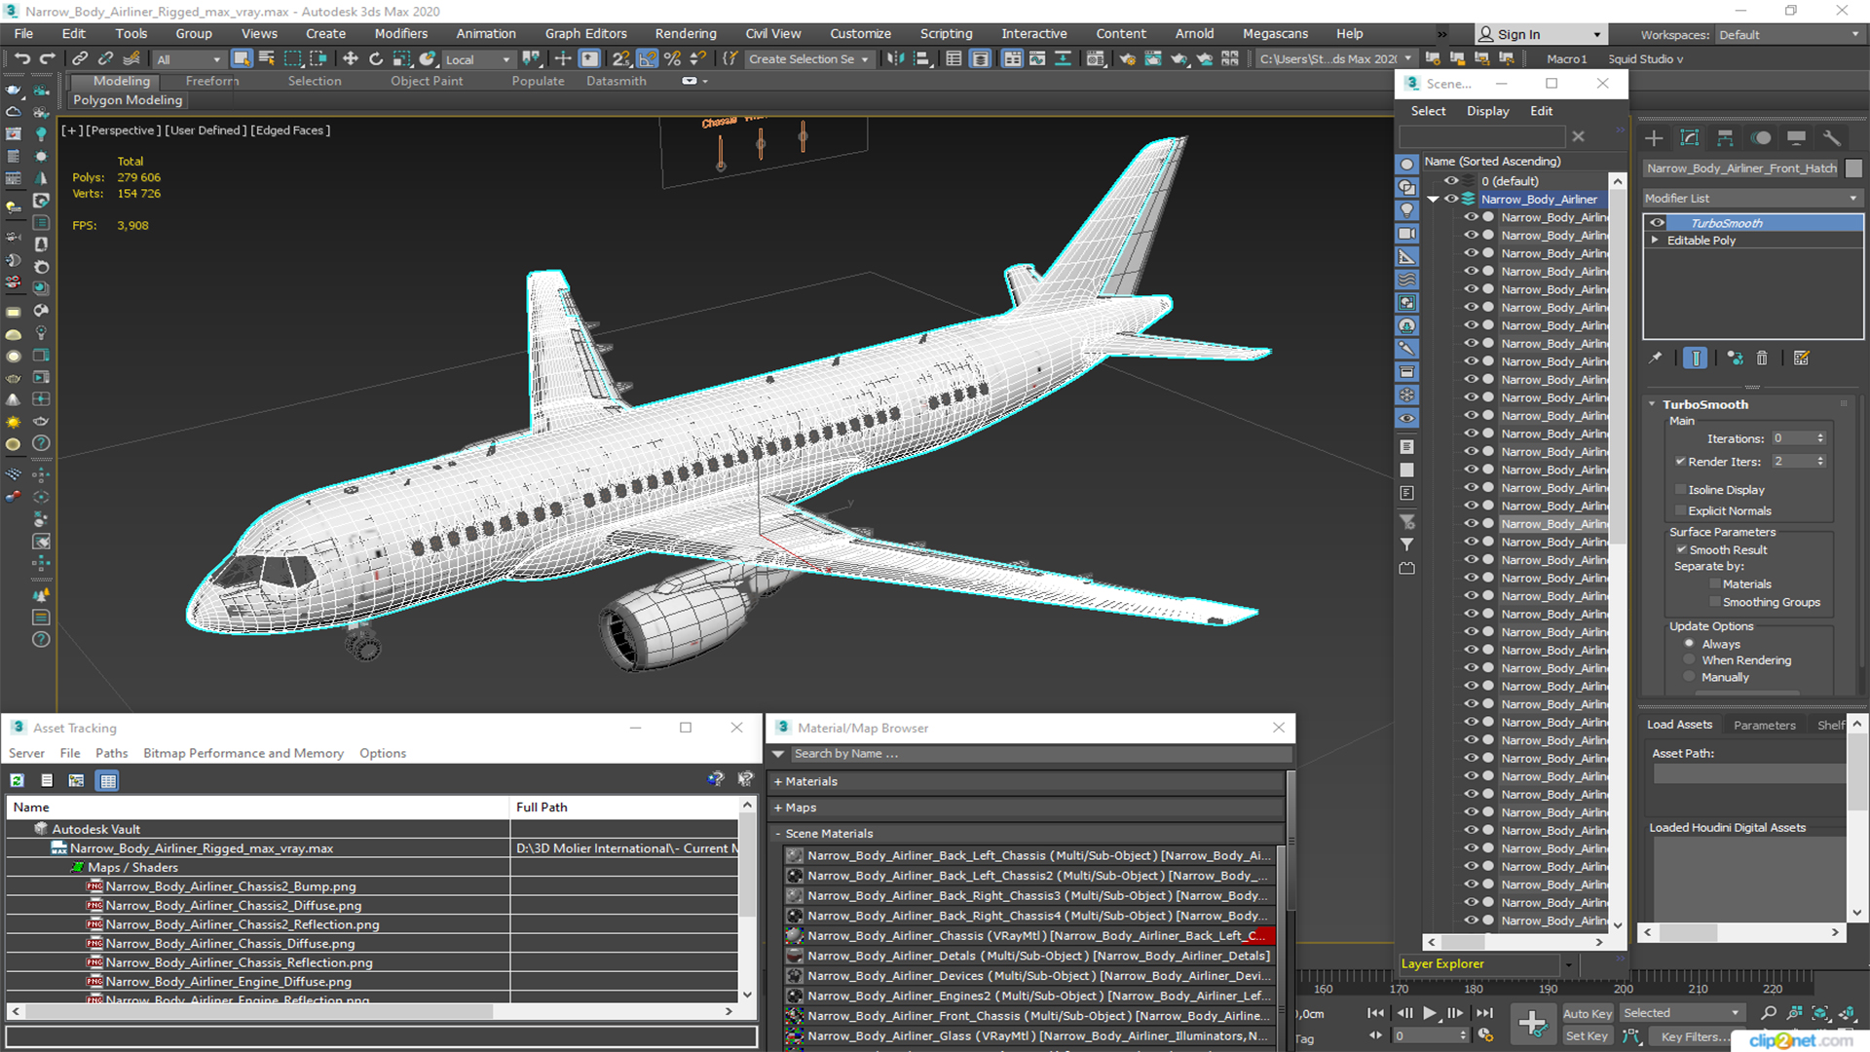Open the Workspaces Default dropdown

(1789, 35)
